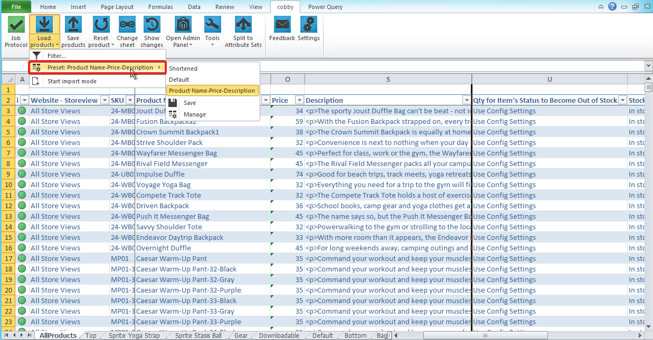653x340 pixels.
Task: Open the Sprite Yoga Strap sheet tab
Action: point(134,336)
